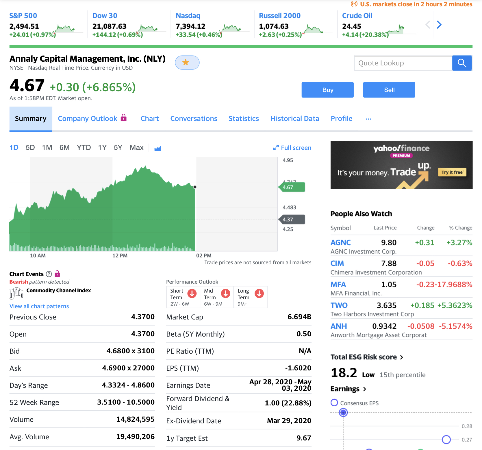Click the current price dot on chart

(x=195, y=187)
